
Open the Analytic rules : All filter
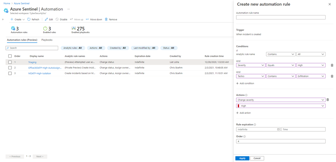73,48
